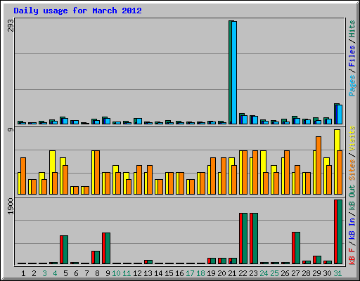Click day label 30 on the x-axis
This screenshot has height=281, width=360.
click(327, 273)
